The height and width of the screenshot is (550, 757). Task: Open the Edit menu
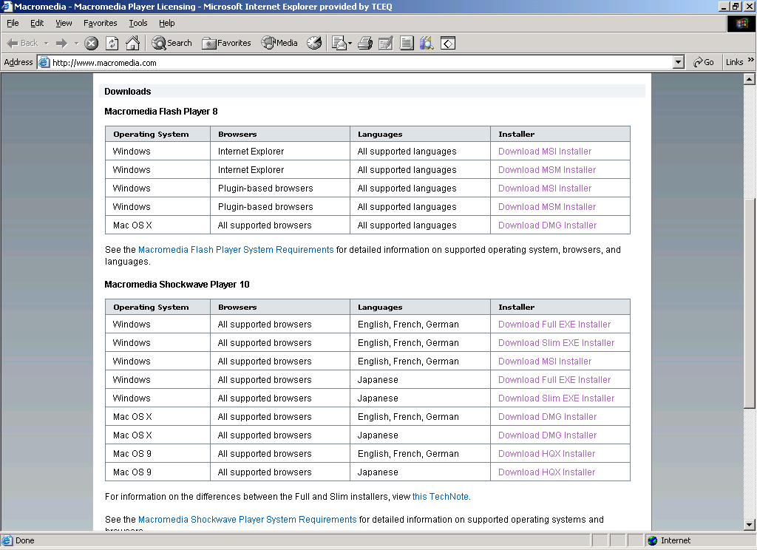(x=37, y=23)
